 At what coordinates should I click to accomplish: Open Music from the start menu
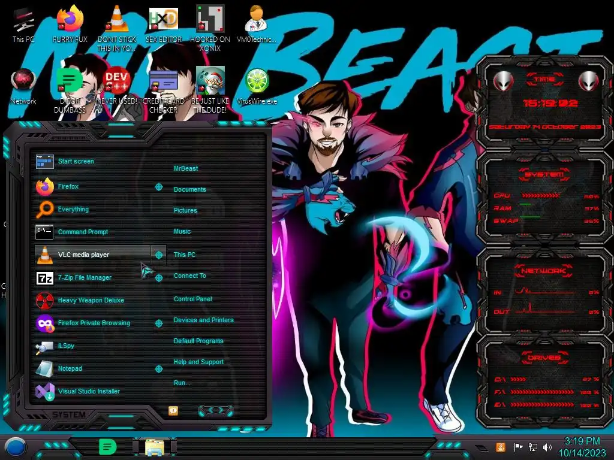(x=182, y=232)
